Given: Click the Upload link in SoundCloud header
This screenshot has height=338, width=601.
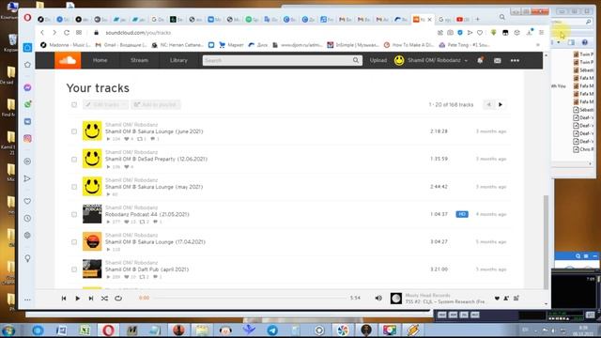Looking at the screenshot, I should (378, 60).
